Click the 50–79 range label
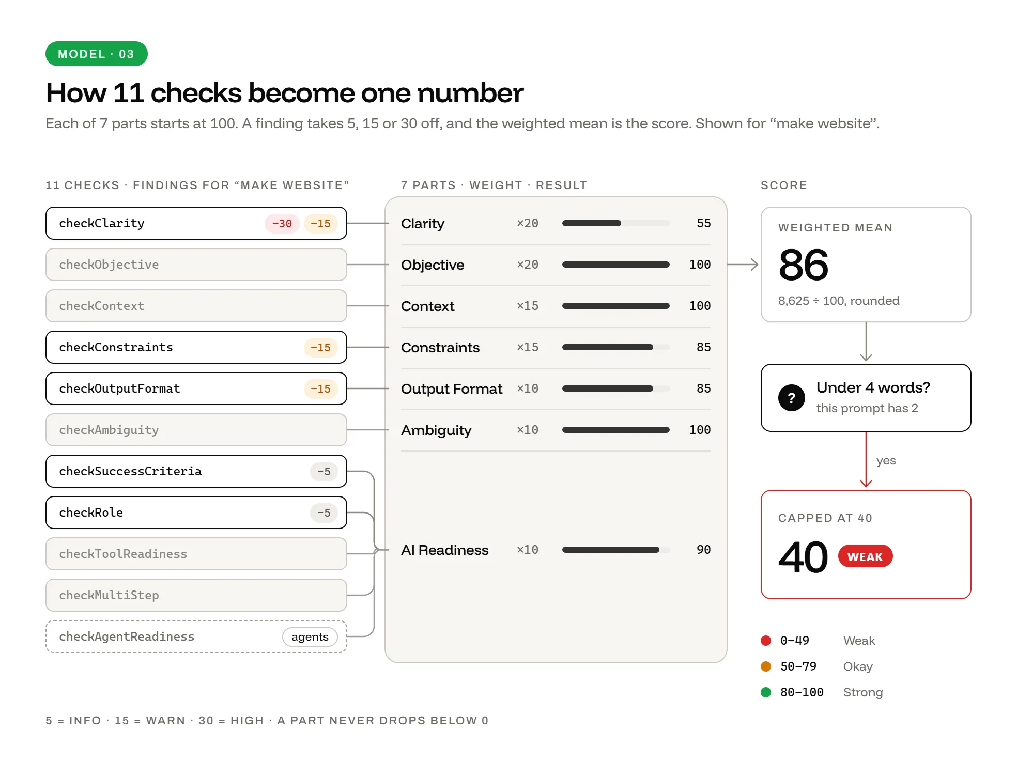The width and height of the screenshot is (1017, 777). click(x=798, y=666)
